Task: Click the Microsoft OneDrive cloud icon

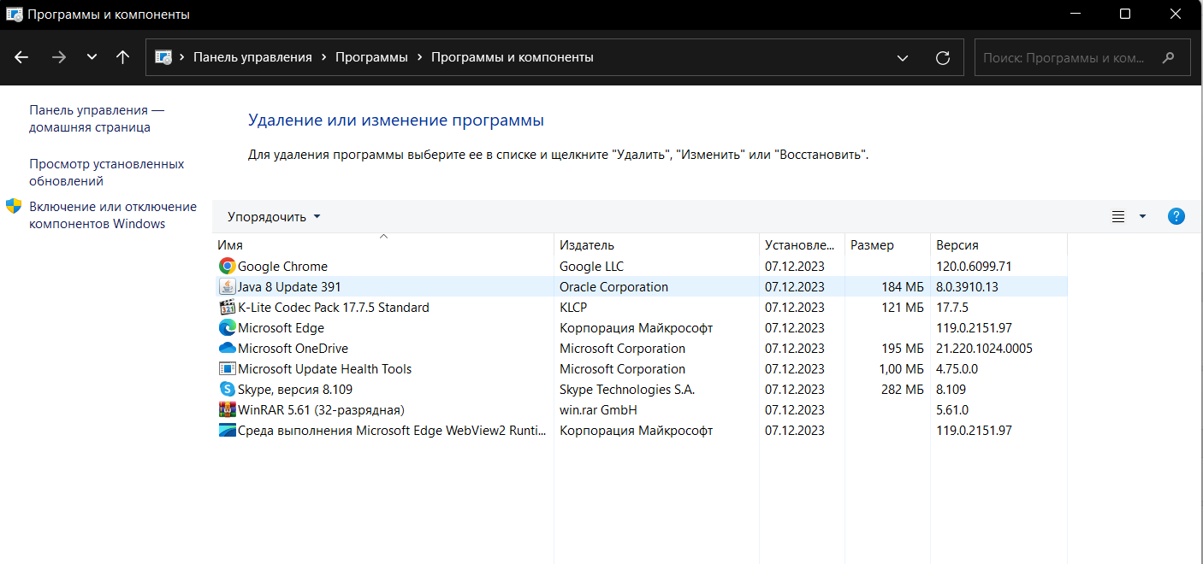Action: (227, 349)
